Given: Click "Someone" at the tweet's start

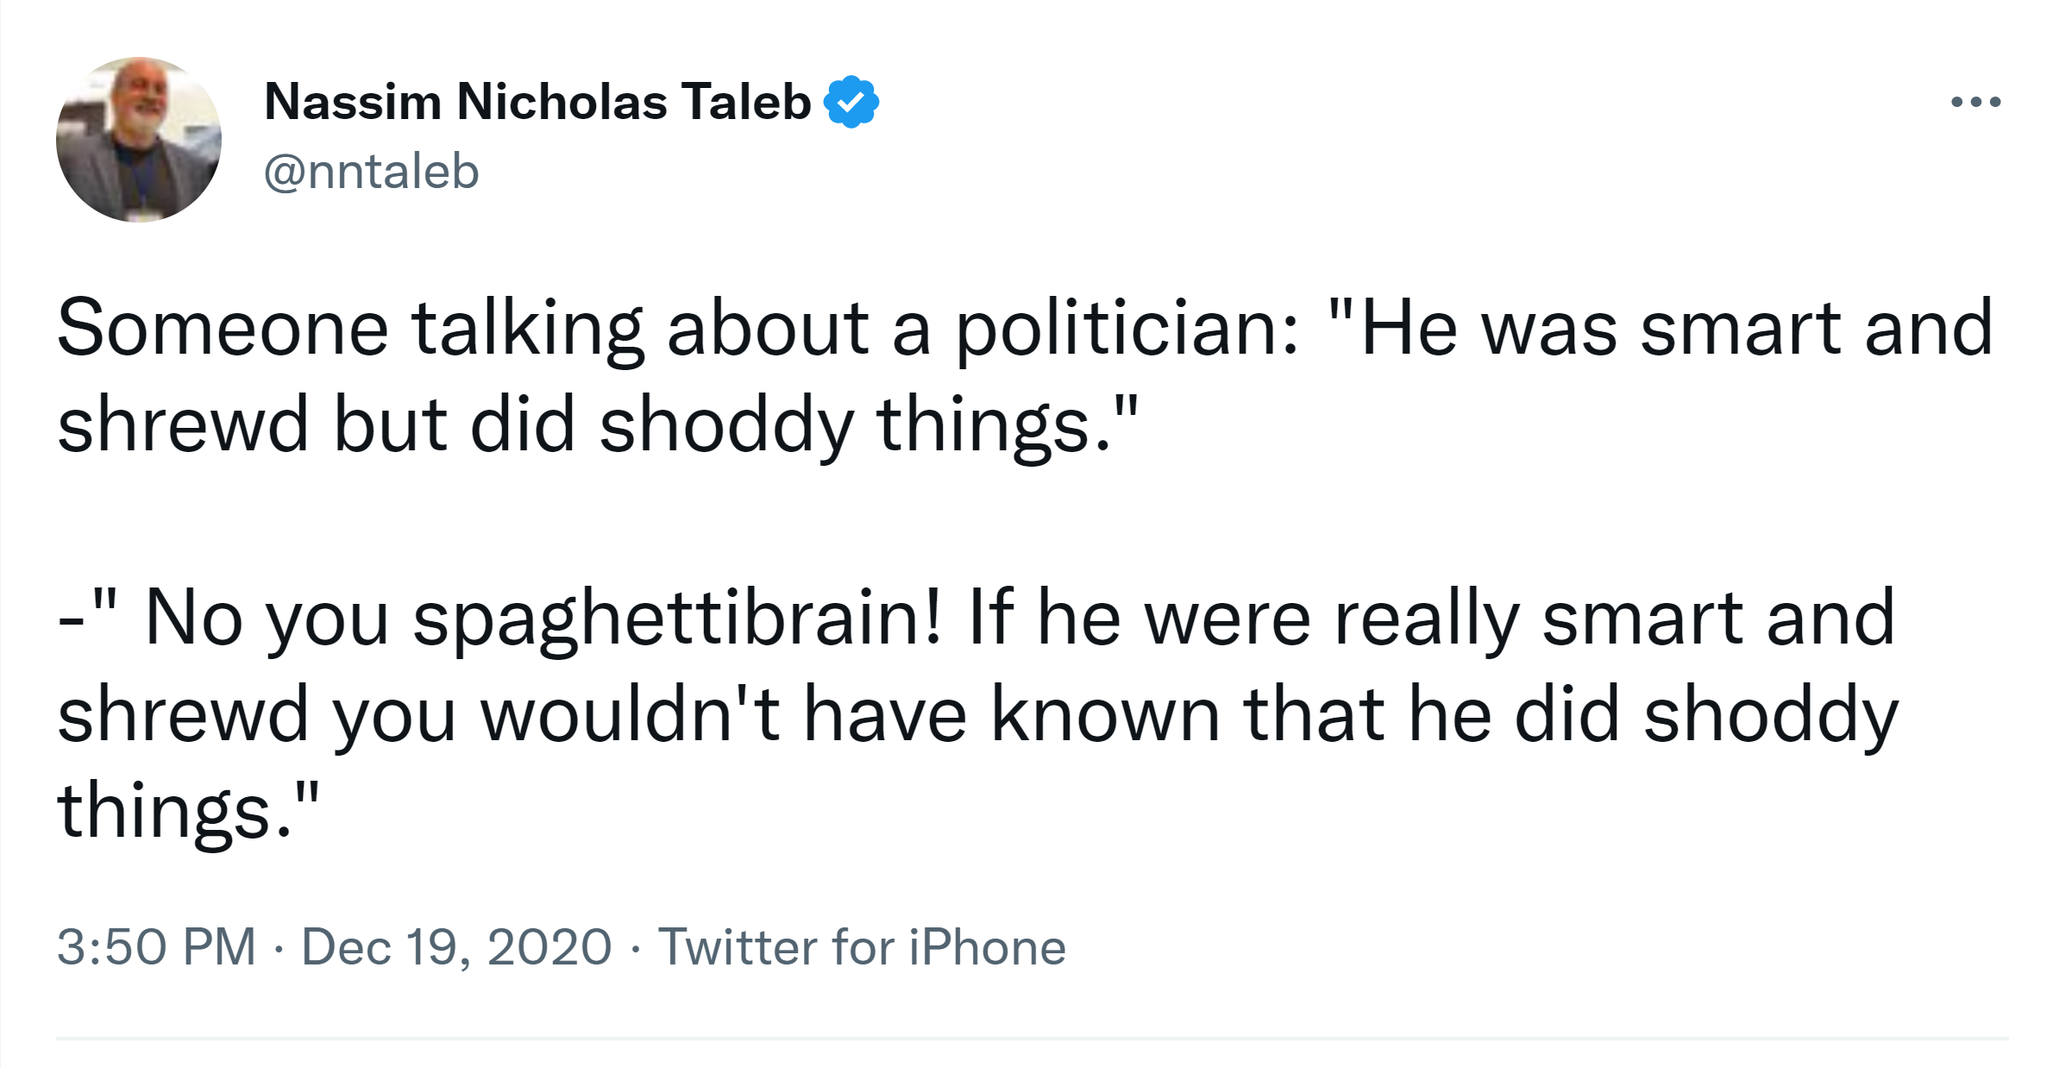Looking at the screenshot, I should coord(223,330).
